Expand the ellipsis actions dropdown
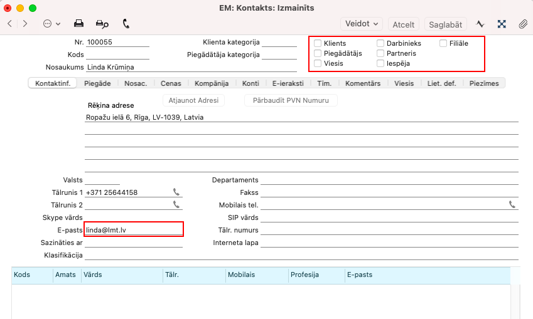 tap(51, 24)
